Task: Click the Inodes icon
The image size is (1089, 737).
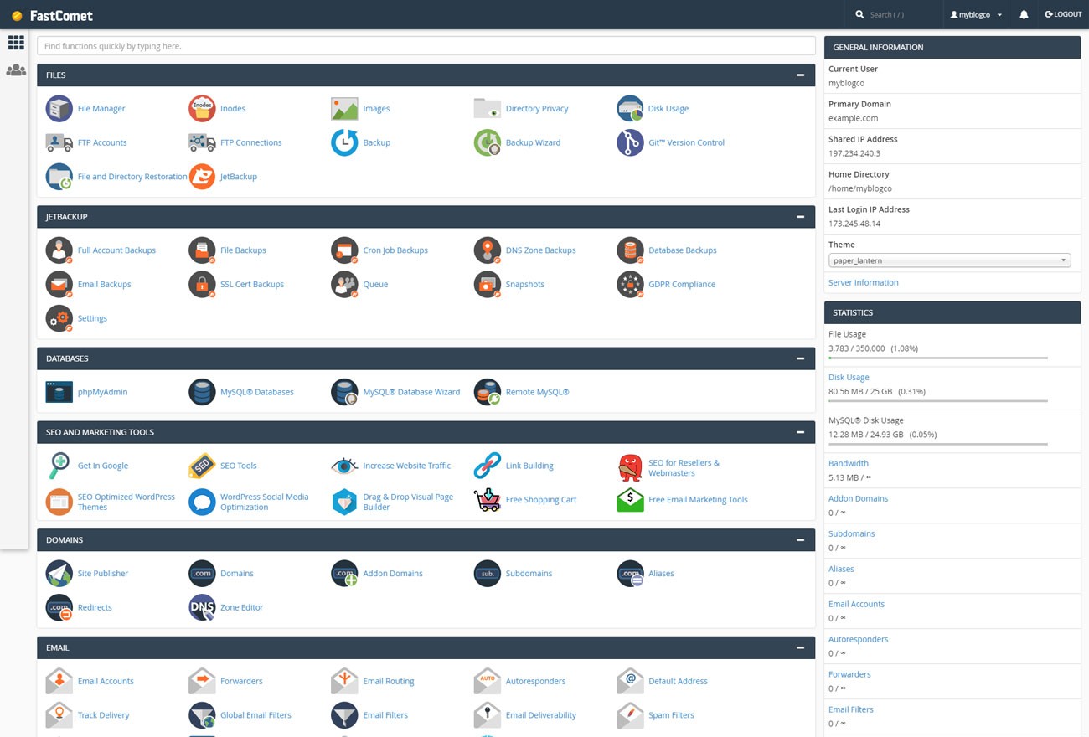Action: click(x=202, y=109)
